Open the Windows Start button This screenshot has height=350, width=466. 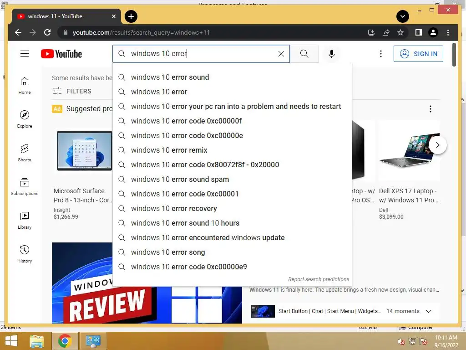[x=11, y=341]
